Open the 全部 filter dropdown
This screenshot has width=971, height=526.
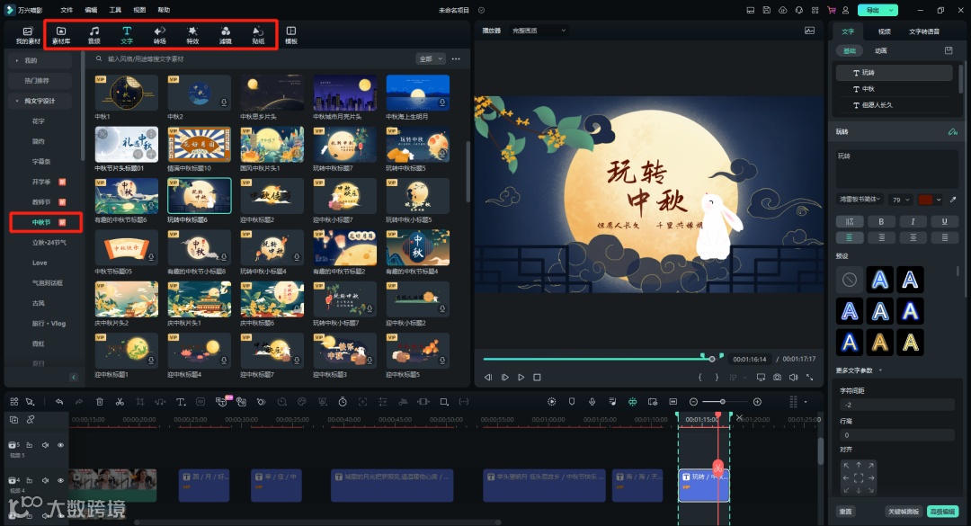pyautogui.click(x=431, y=58)
